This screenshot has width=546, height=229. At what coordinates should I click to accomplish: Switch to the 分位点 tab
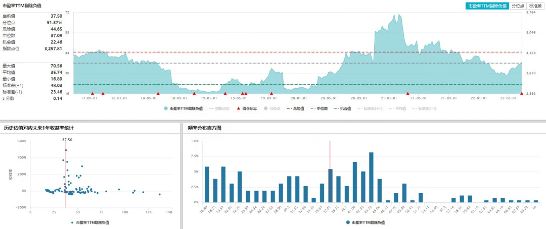(x=518, y=6)
